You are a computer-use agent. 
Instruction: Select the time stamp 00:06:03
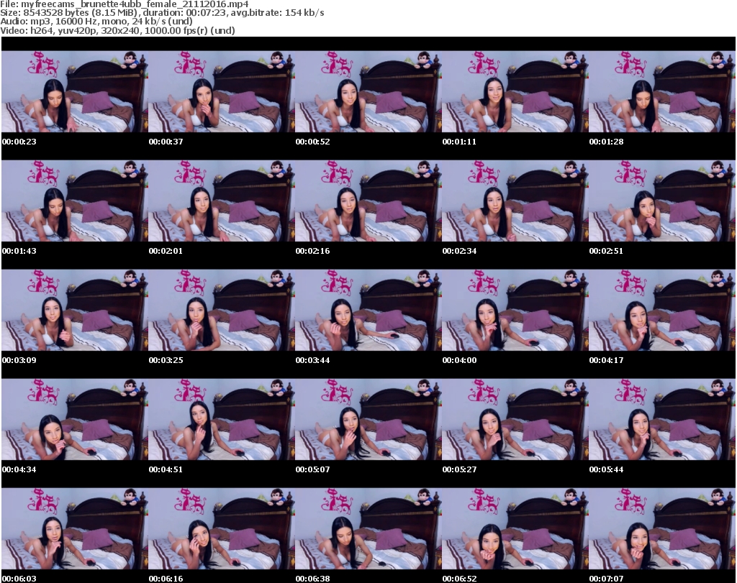[19, 579]
